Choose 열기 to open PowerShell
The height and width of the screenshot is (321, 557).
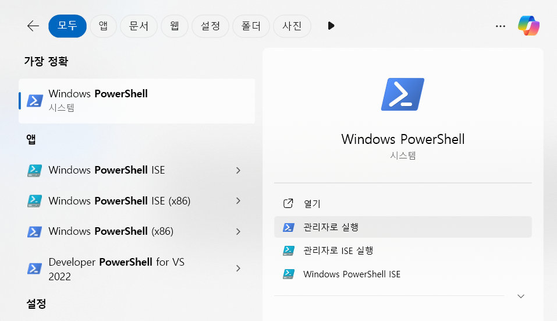click(x=403, y=203)
